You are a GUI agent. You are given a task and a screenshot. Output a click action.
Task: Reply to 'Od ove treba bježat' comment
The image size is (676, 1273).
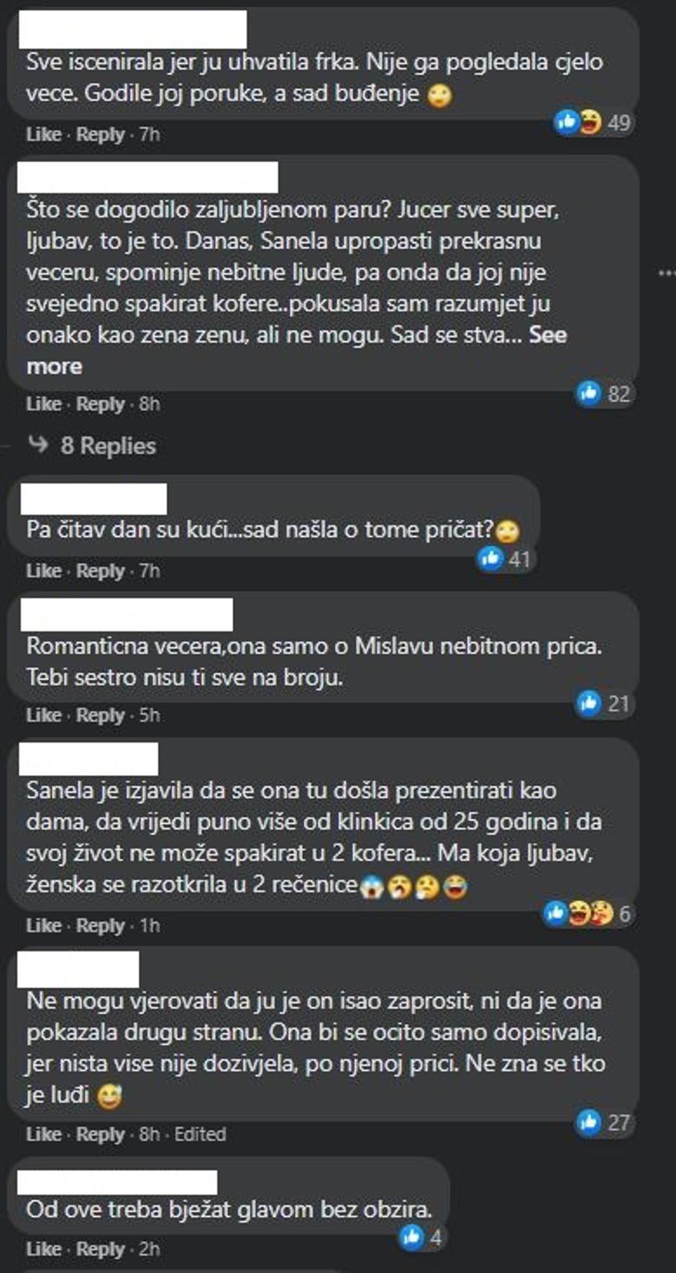[101, 1249]
